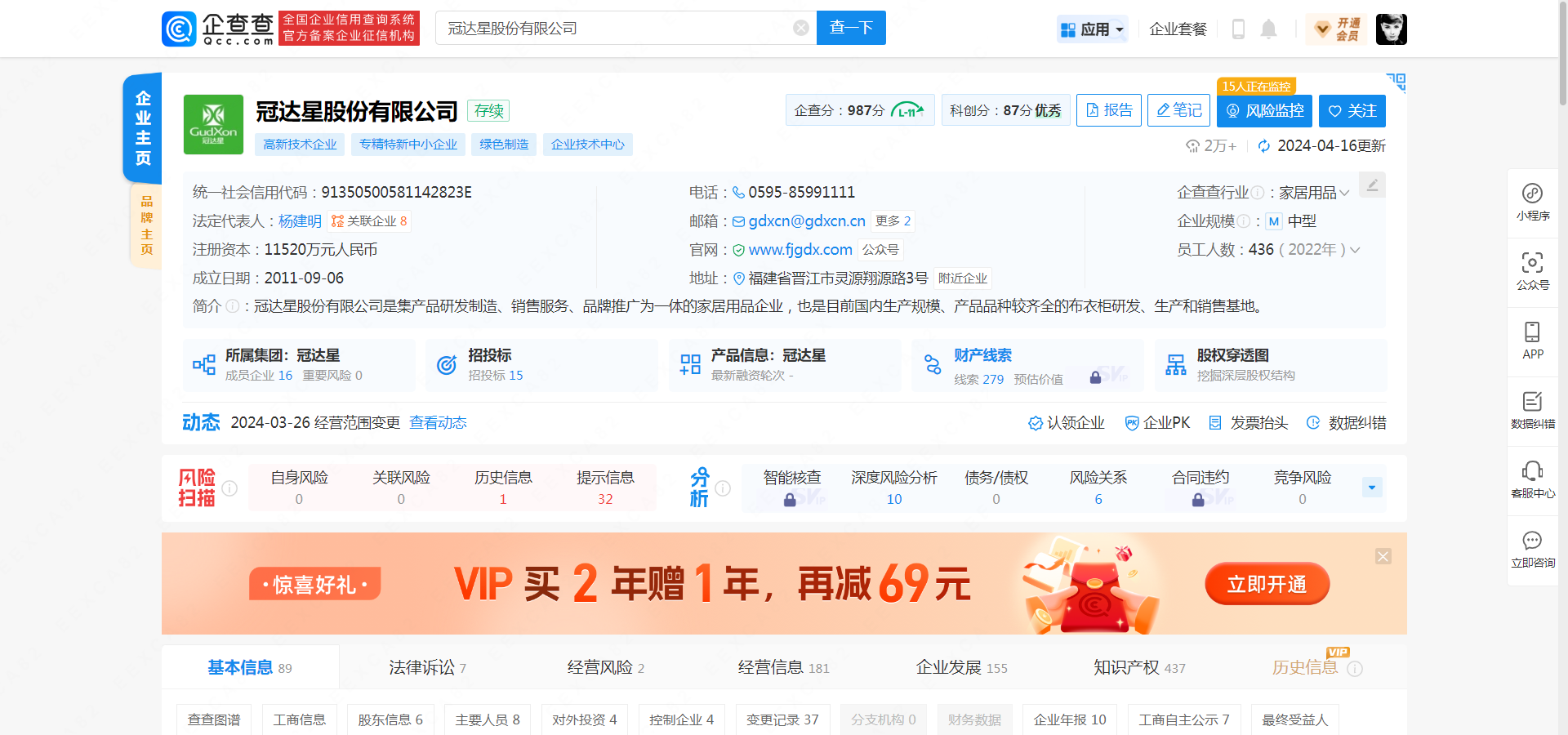This screenshot has height=735, width=1568.
Task: Click 企业PK link
Action: [x=1157, y=423]
